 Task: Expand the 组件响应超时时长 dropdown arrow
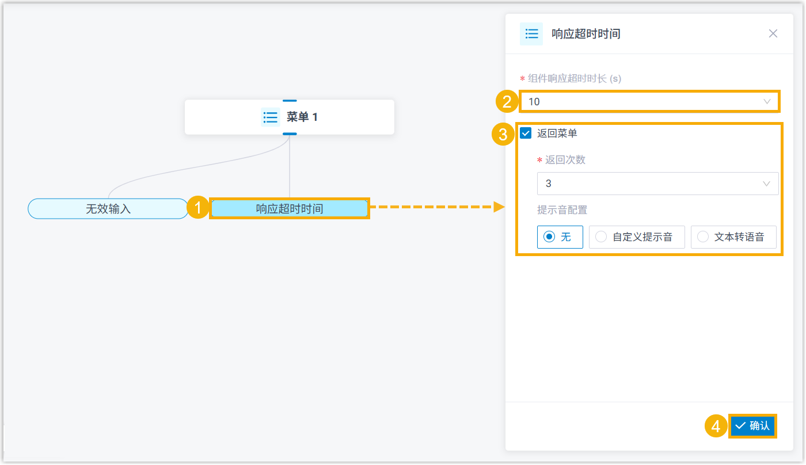(766, 102)
